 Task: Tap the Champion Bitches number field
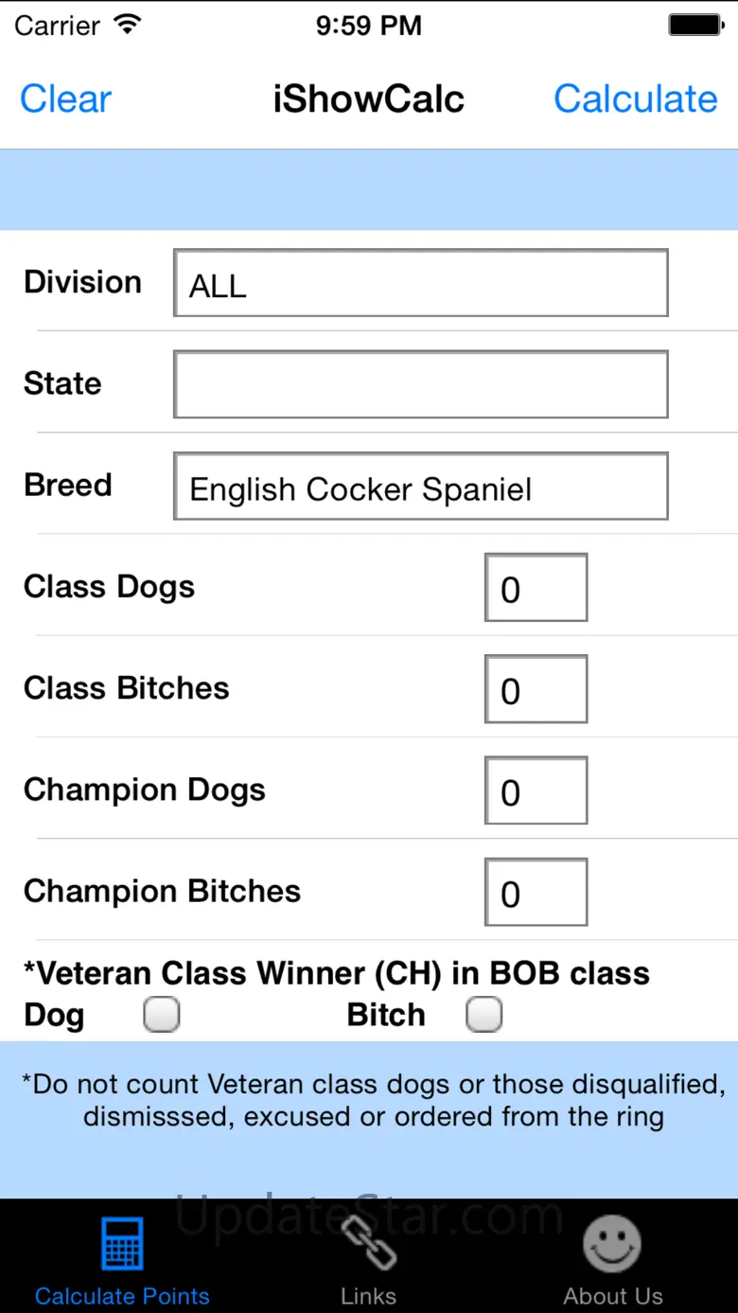click(536, 892)
